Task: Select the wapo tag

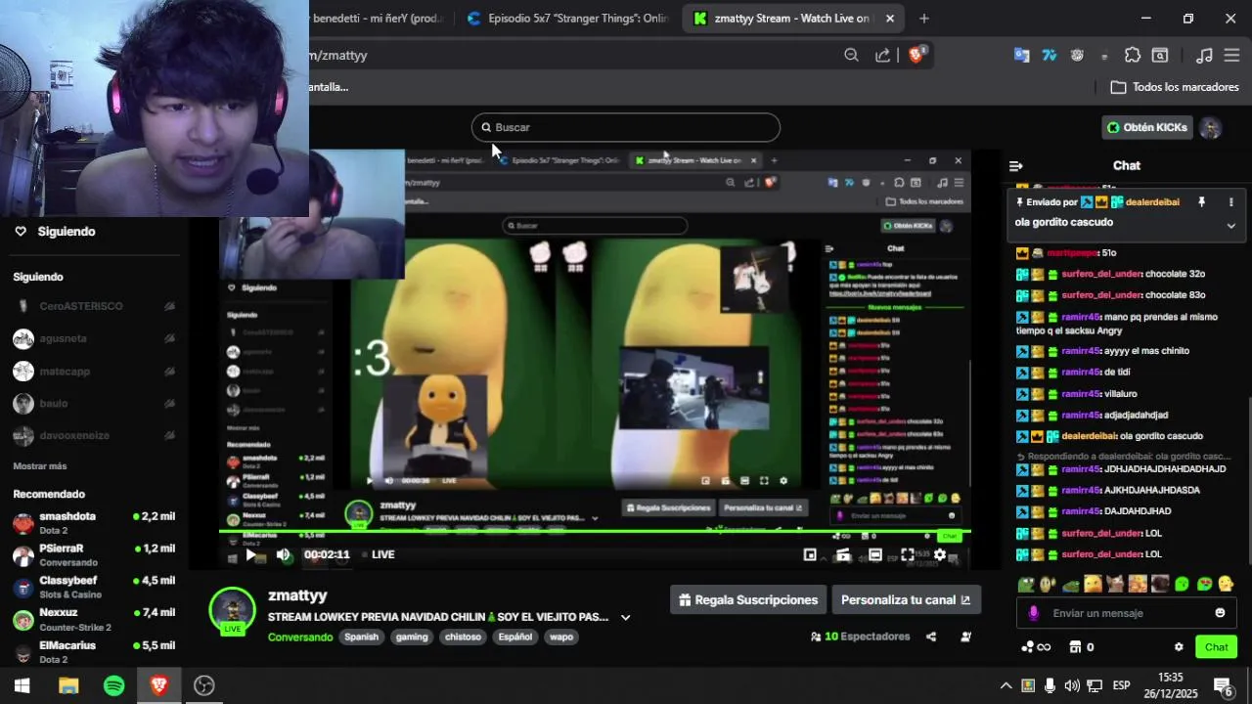Action: (x=561, y=637)
